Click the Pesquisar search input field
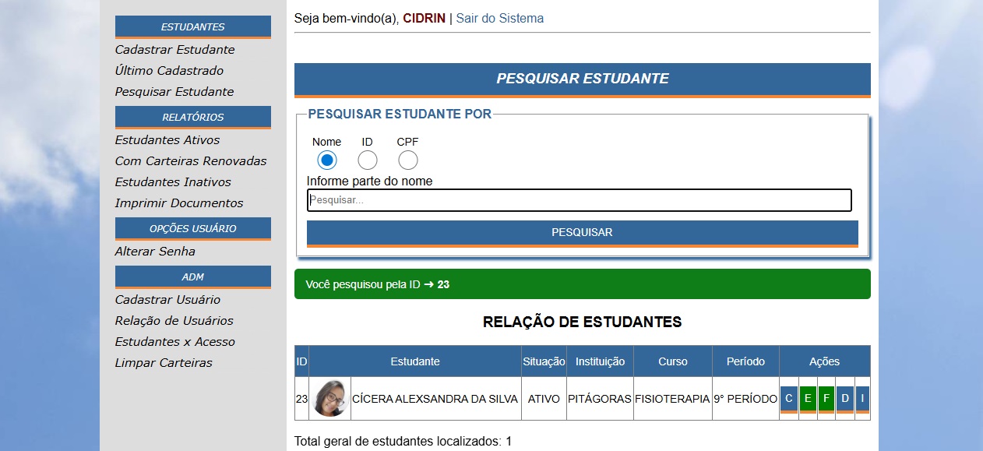 579,200
